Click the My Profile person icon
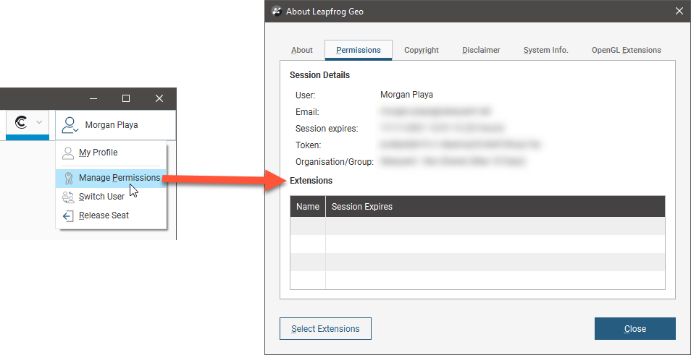Viewport: 691px width, 355px height. pos(67,153)
